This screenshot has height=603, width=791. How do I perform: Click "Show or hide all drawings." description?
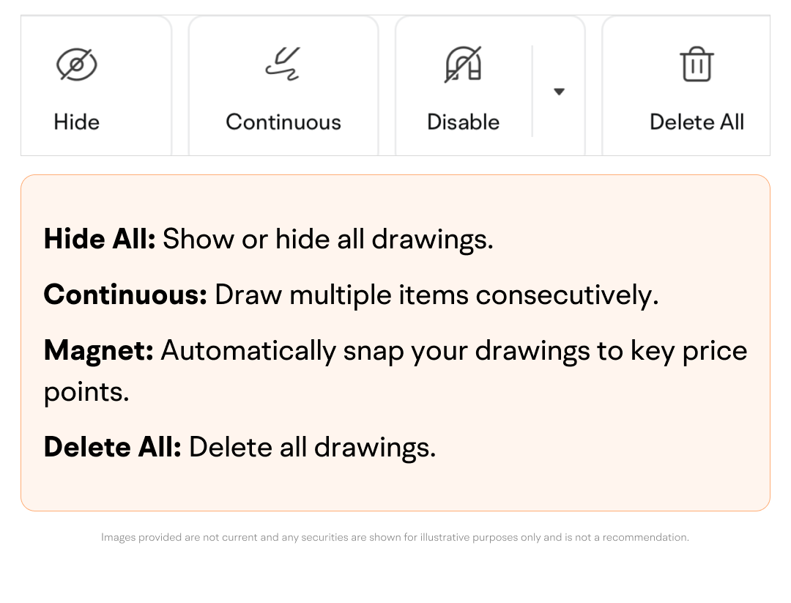pyautogui.click(x=327, y=239)
